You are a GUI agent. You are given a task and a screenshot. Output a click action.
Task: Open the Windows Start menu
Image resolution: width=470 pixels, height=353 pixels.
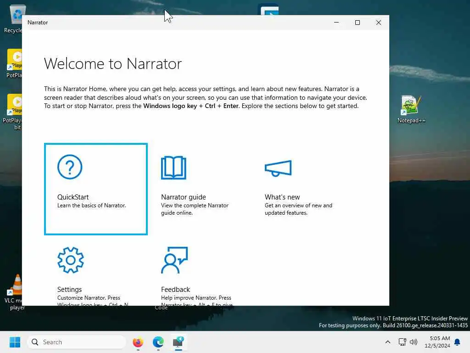coord(15,342)
